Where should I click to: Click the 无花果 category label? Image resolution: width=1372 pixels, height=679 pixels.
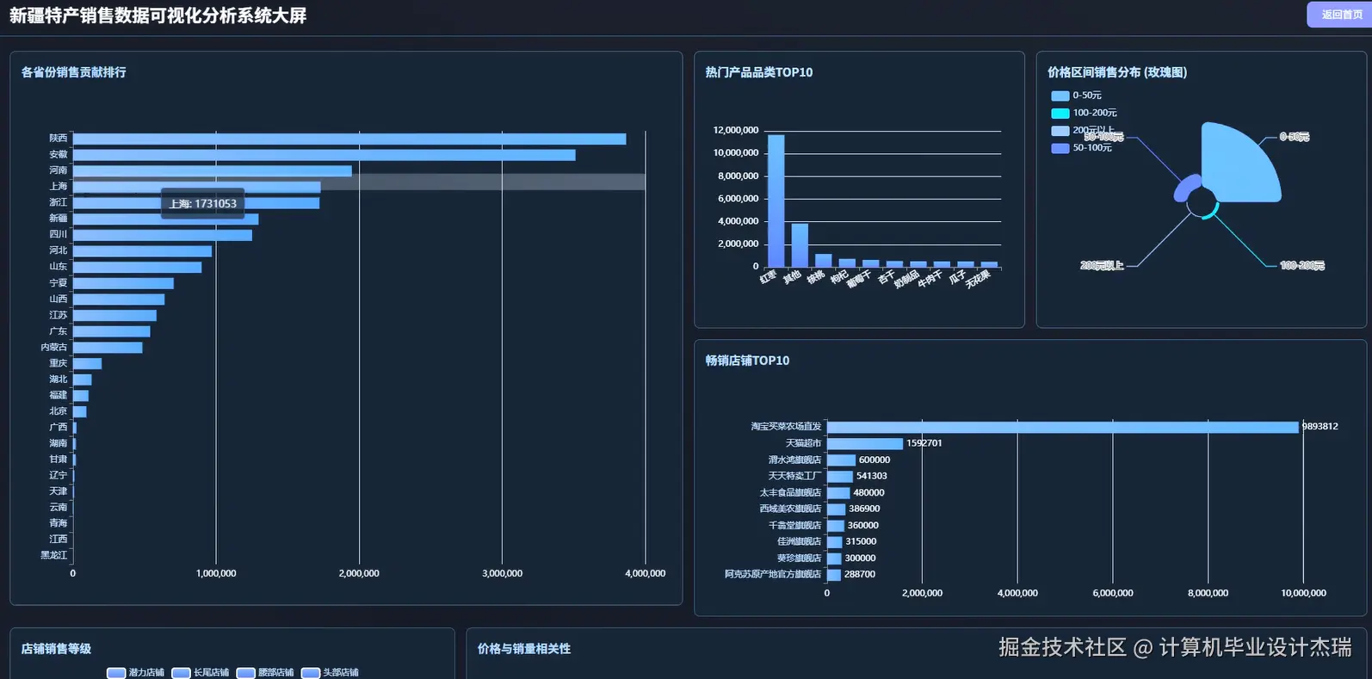(x=978, y=279)
